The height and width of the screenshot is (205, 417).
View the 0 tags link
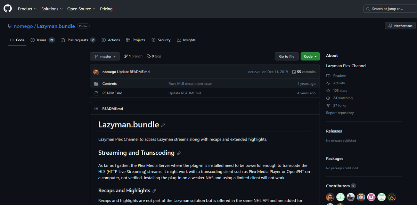[154, 56]
